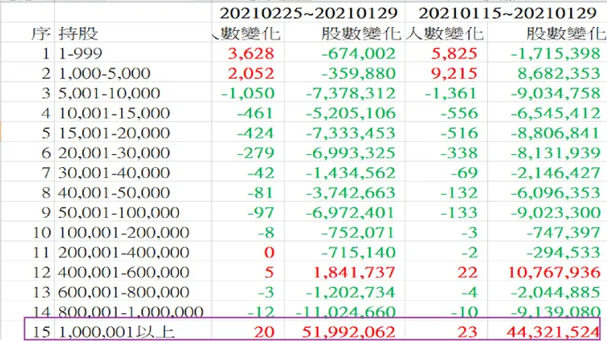This screenshot has height=341, width=607.
Task: Select the cell reading 40,001-50,000
Action: point(114,193)
